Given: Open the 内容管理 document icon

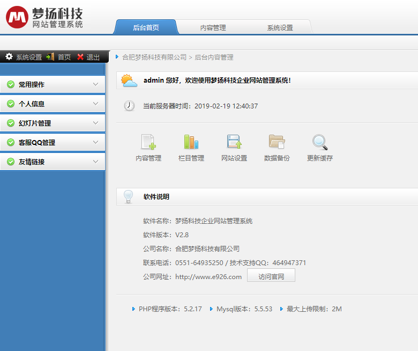Looking at the screenshot, I should [148, 142].
